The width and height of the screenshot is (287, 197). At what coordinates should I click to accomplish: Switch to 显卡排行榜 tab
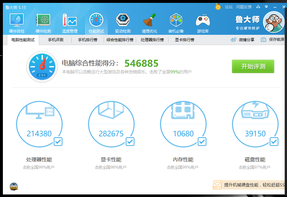[x=184, y=40]
